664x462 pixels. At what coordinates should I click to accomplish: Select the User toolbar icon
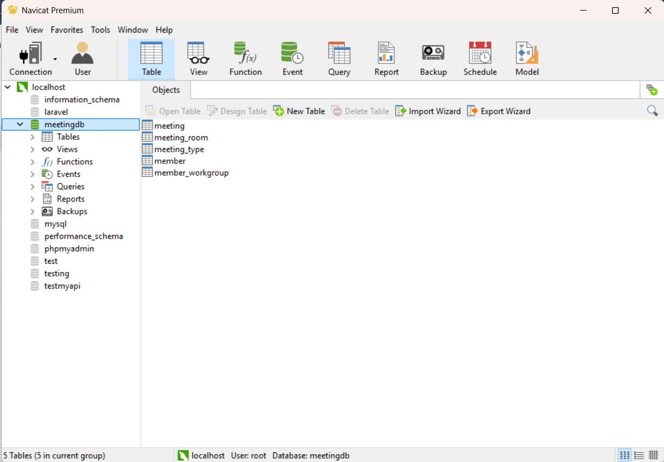coord(83,59)
